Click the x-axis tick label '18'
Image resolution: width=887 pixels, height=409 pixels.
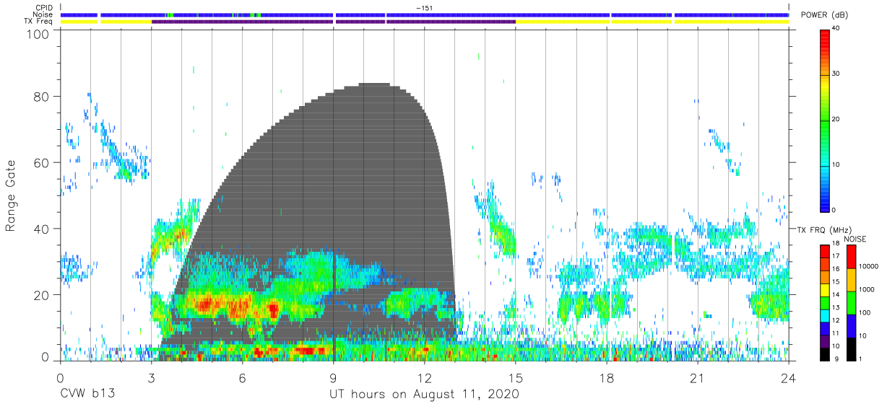(607, 379)
